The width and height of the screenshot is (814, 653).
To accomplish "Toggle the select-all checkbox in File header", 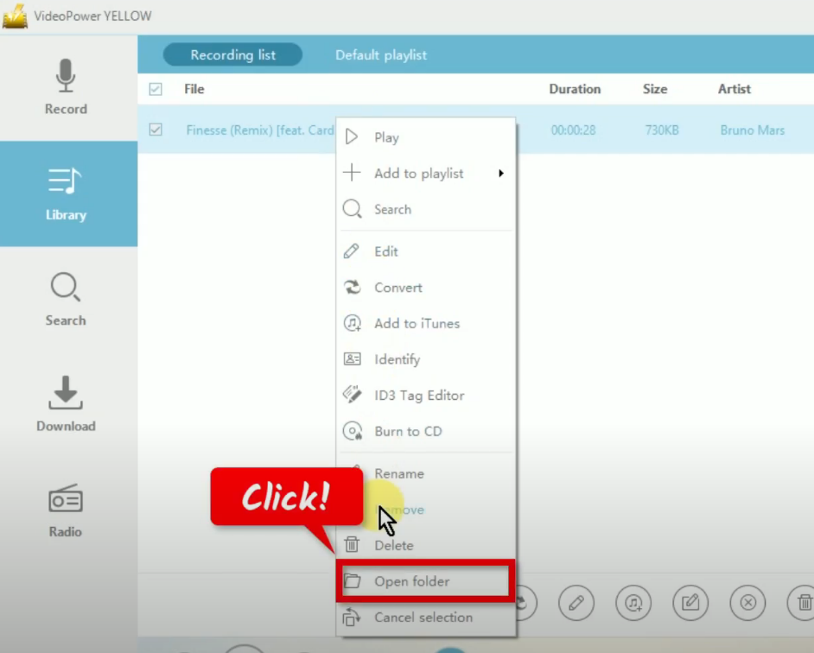I will coord(156,89).
